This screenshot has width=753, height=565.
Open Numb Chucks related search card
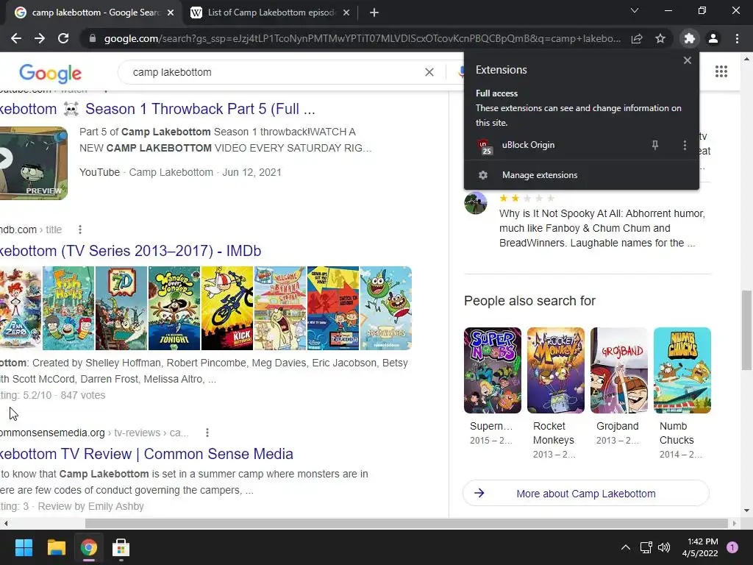682,393
